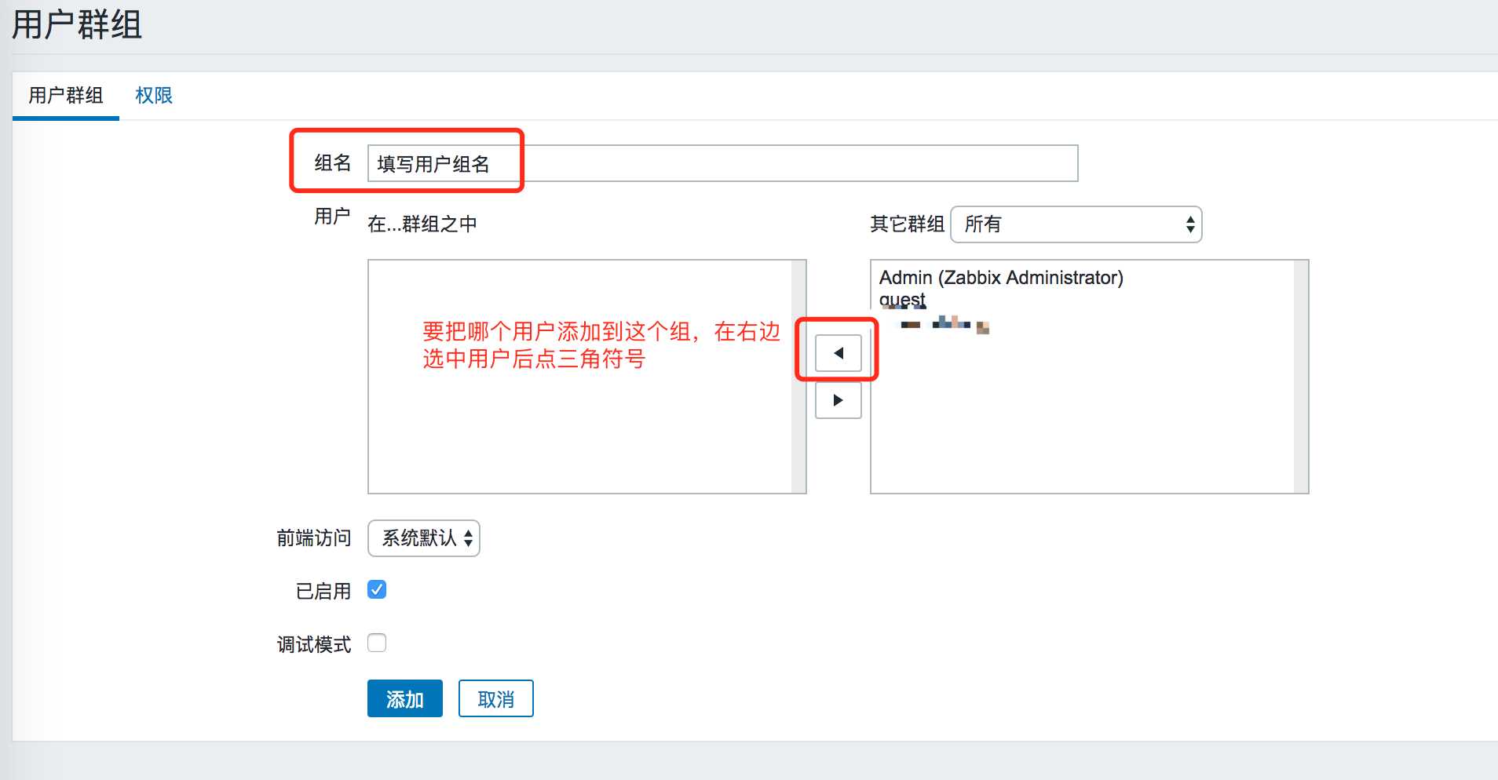The image size is (1498, 780).
Task: Open the 前端访问 dropdown
Action: 423,538
